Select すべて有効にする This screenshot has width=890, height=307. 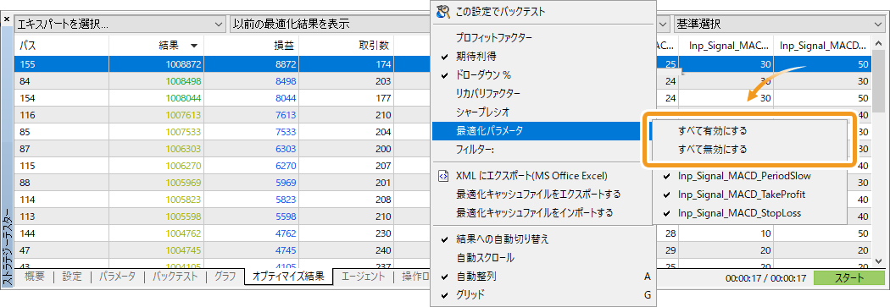click(x=712, y=130)
